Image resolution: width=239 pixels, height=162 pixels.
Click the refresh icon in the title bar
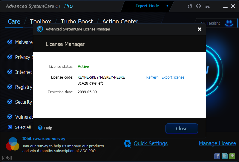(190, 6)
